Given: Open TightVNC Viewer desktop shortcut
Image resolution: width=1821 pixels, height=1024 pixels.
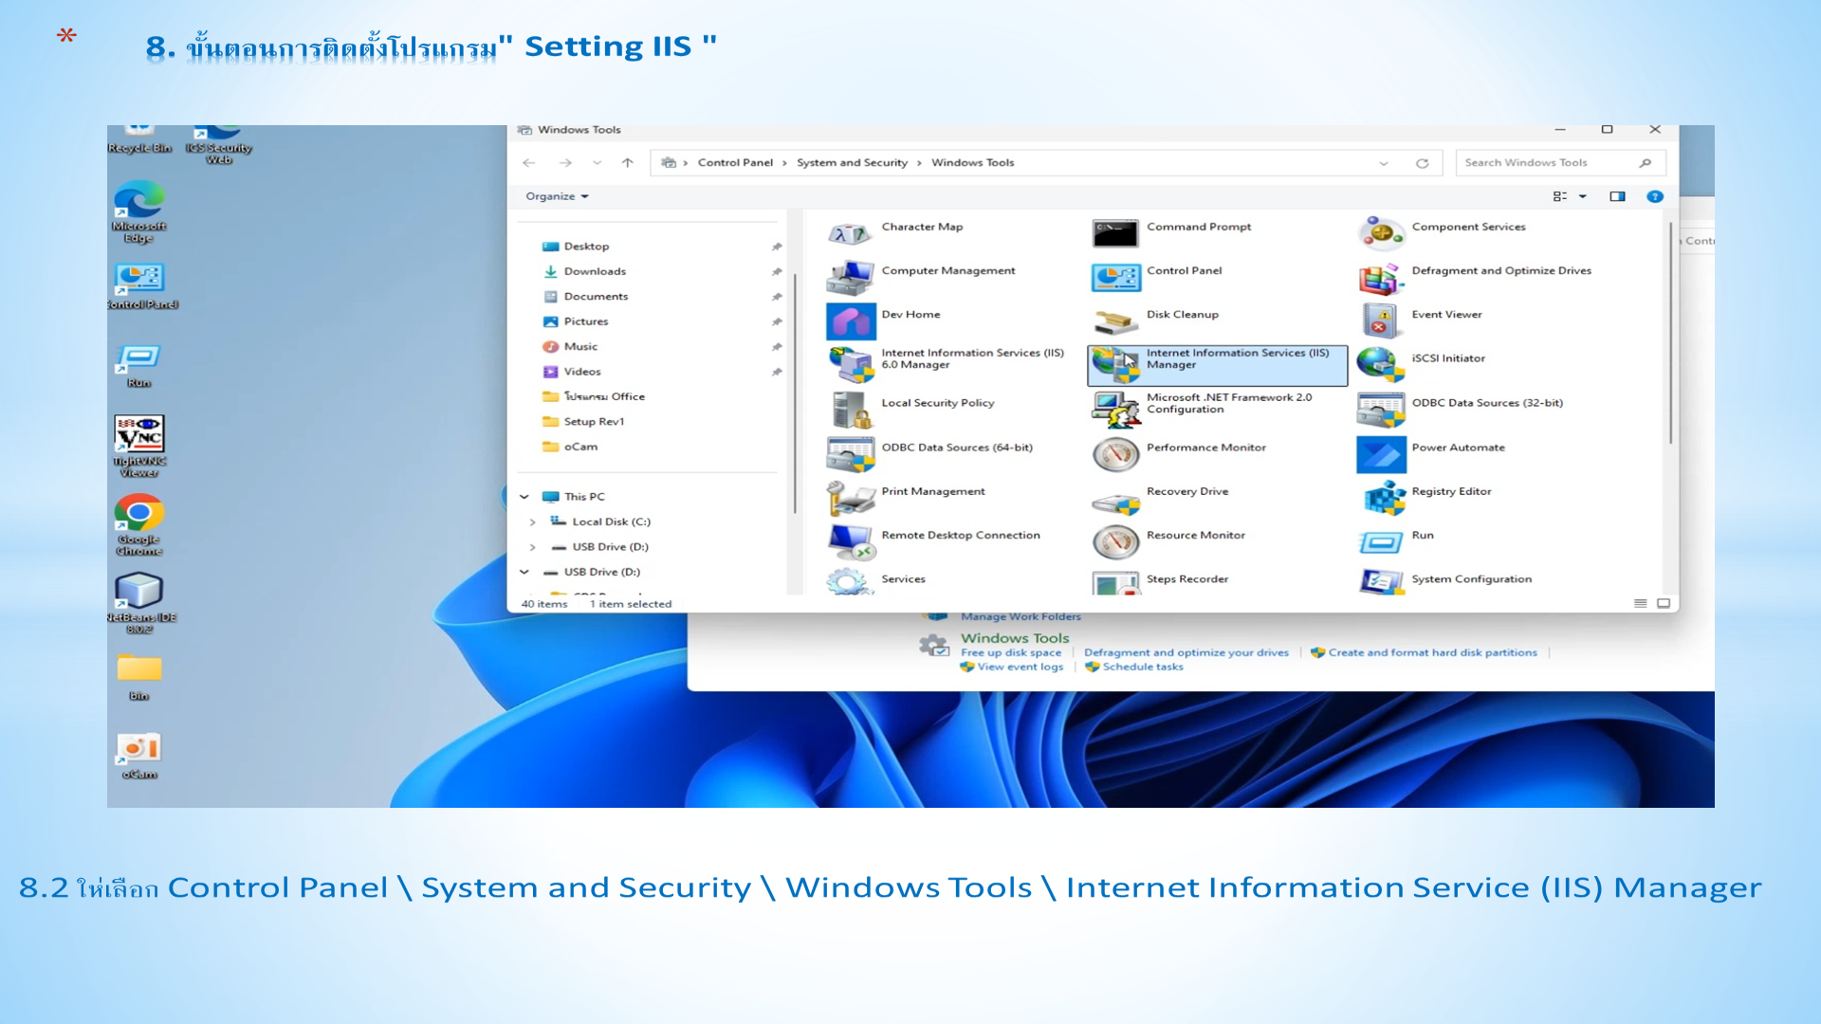Looking at the screenshot, I should point(138,446).
